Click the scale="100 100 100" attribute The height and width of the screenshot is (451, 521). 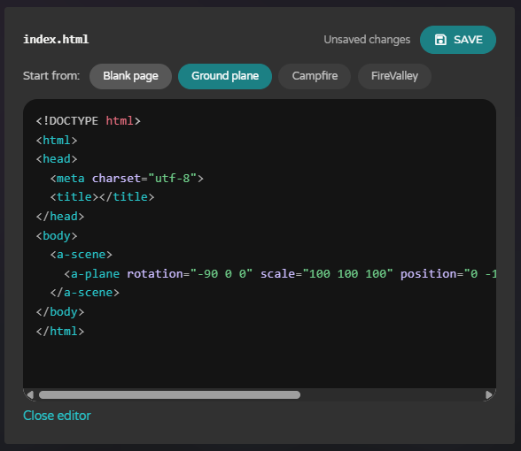(x=326, y=274)
